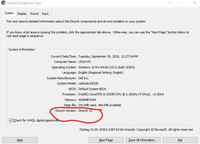The height and width of the screenshot is (144, 200).
Task: Go to the Next Page
Action: click(106, 140)
